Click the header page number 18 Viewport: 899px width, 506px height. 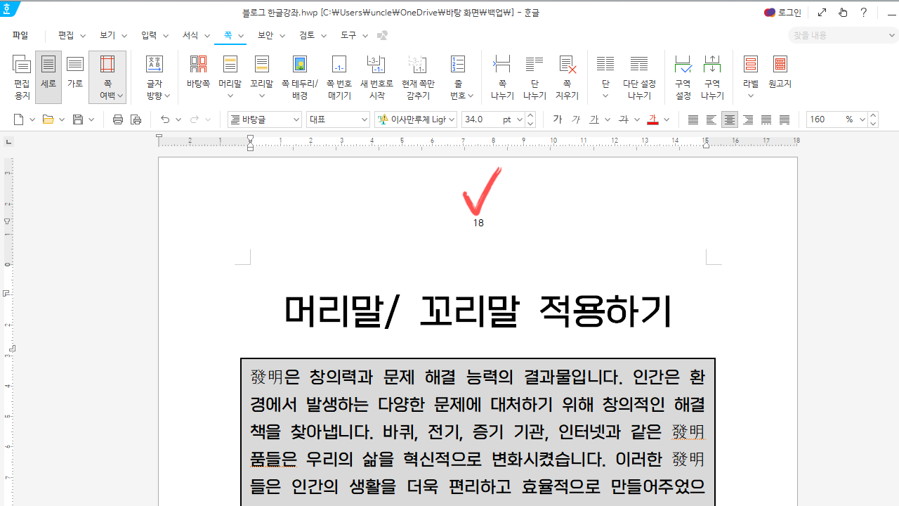click(478, 223)
